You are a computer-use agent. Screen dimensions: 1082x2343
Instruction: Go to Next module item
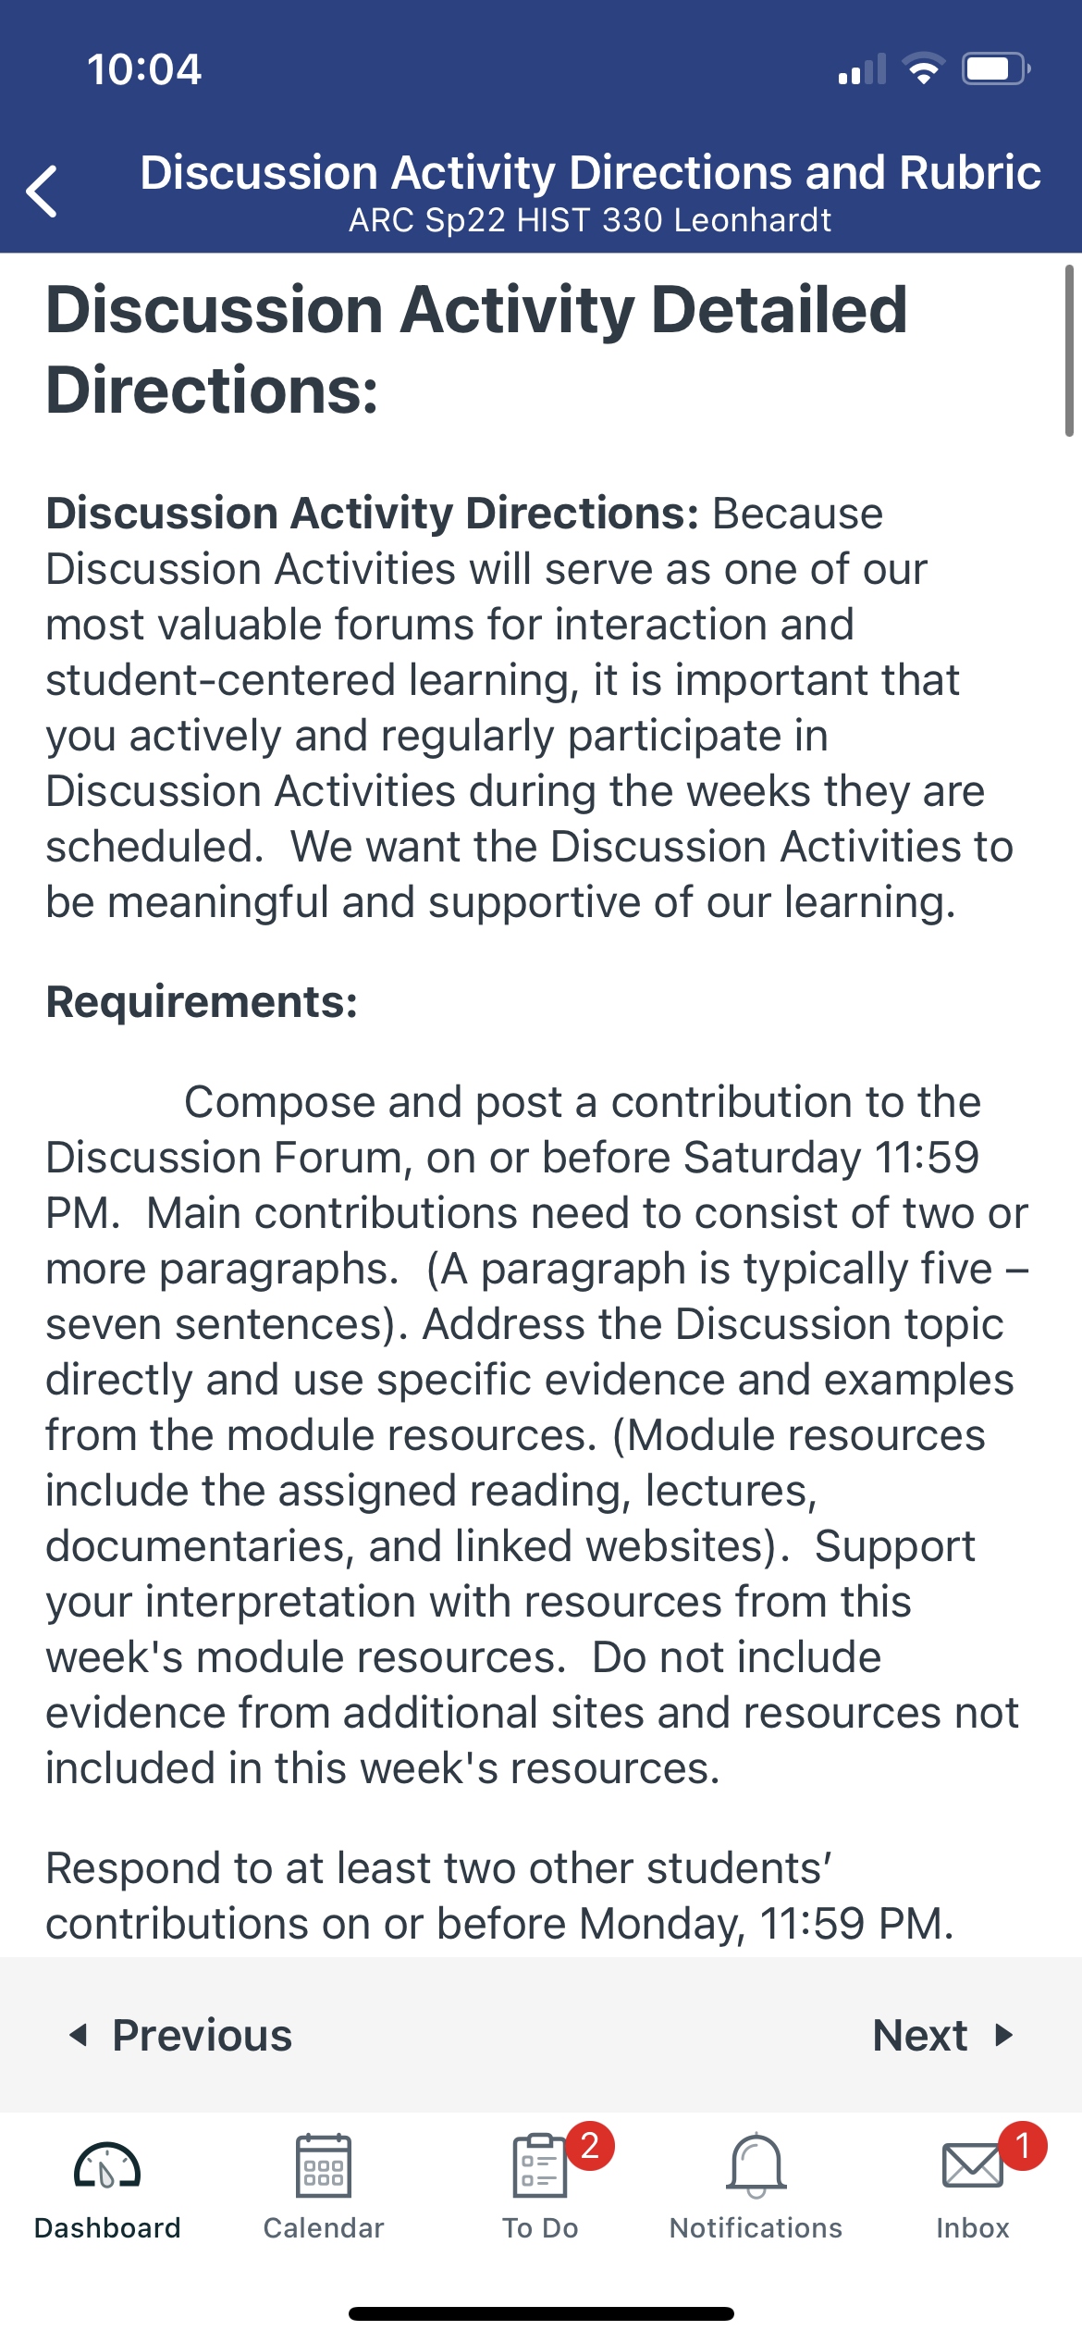click(943, 2035)
